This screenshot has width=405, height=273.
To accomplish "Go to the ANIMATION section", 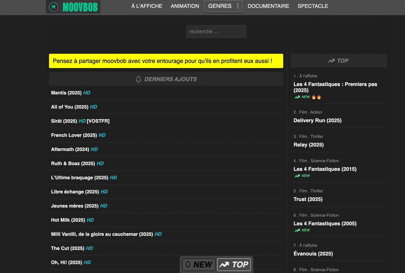I will tap(185, 6).
